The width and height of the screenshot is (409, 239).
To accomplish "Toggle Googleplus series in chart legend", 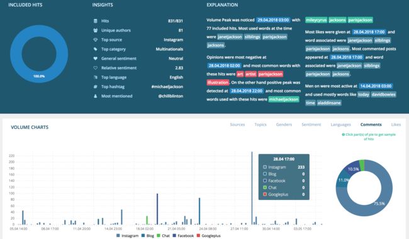I will coord(208,236).
